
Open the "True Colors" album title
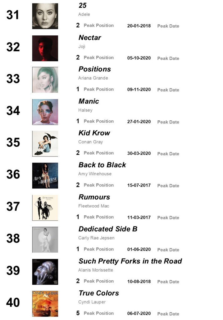tap(99, 293)
